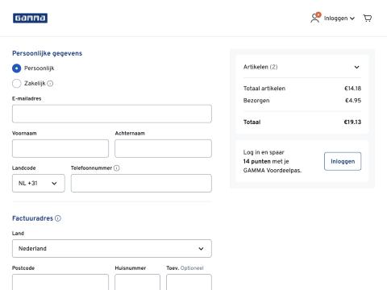The height and width of the screenshot is (290, 387).
Task: Click info icon next to Factuuradres
Action: (x=58, y=218)
